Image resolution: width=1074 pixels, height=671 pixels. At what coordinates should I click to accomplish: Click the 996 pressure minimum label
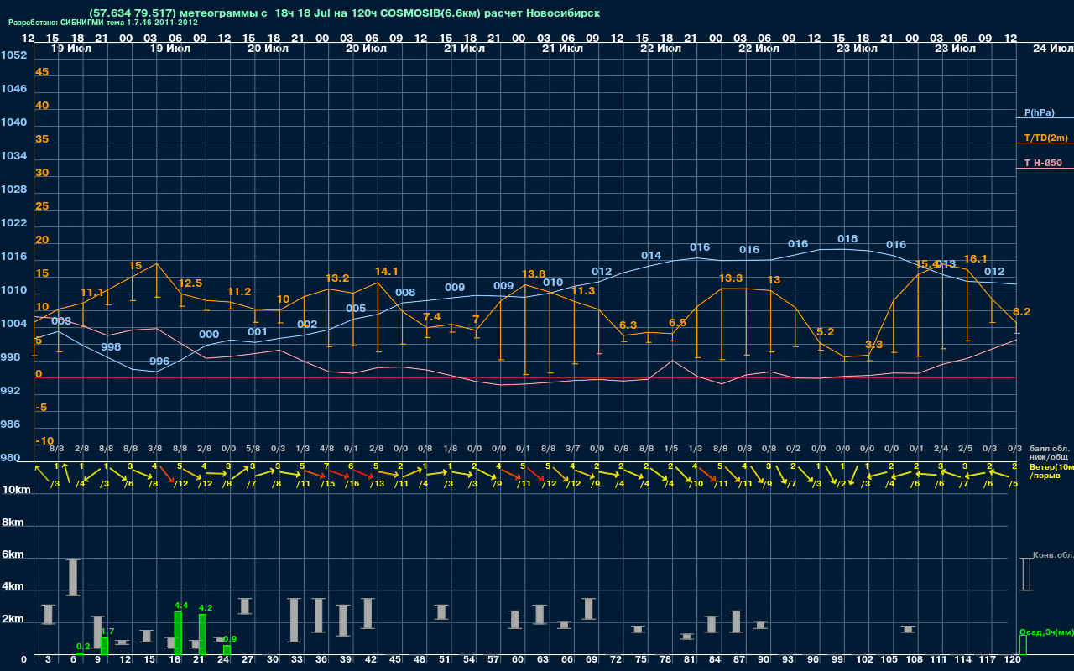[159, 361]
